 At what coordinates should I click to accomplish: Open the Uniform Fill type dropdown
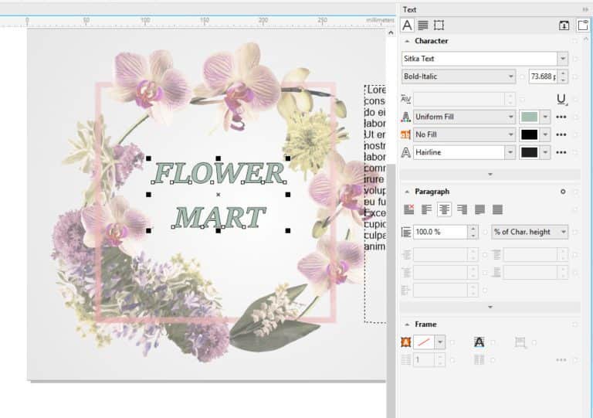[x=510, y=117]
